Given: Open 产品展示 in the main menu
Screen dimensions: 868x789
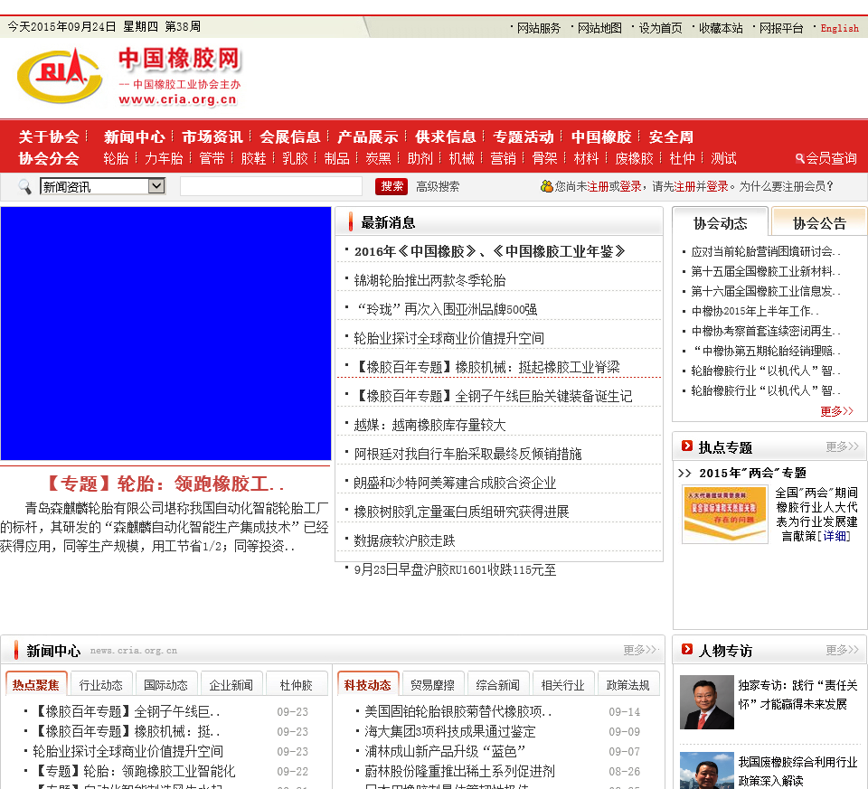Looking at the screenshot, I should coord(368,136).
